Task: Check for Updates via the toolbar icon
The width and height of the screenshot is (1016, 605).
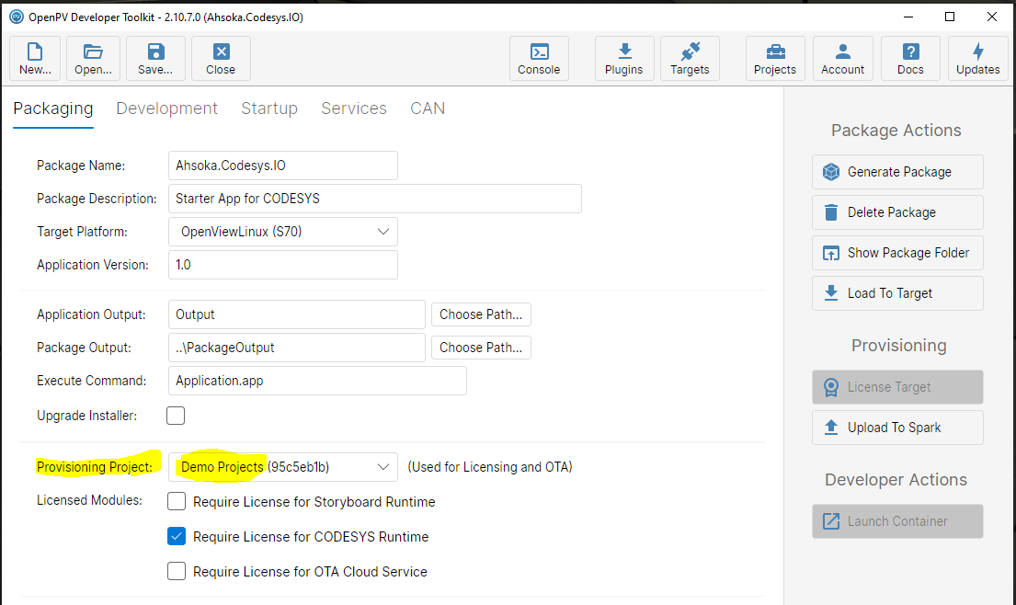Action: tap(977, 58)
